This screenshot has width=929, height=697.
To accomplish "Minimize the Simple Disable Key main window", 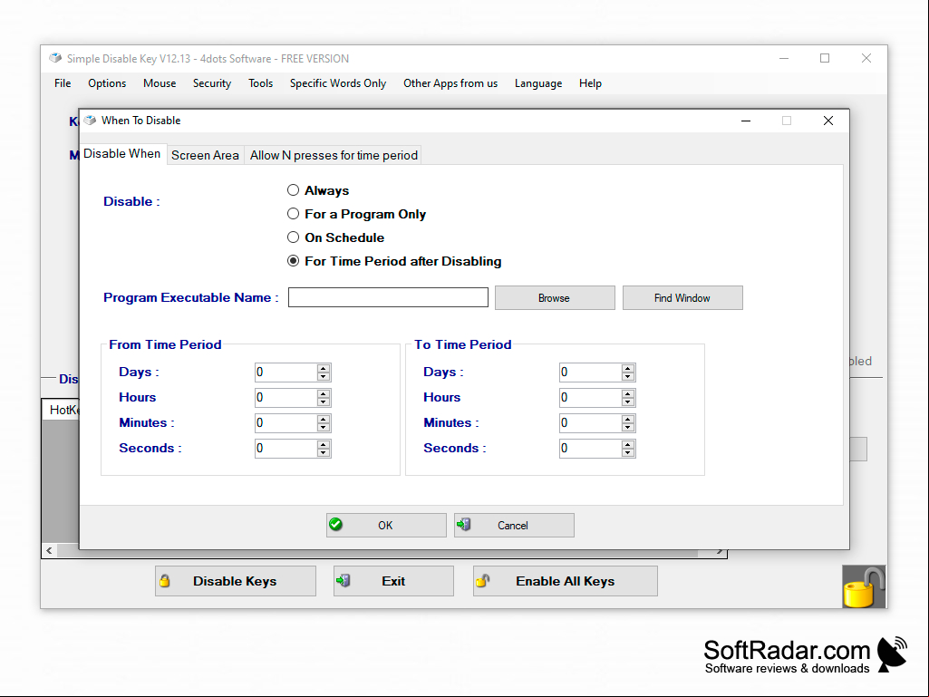I will click(x=784, y=58).
